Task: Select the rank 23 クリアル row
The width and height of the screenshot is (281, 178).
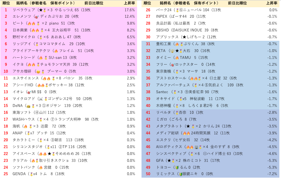Action: pyautogui.click(x=69, y=160)
